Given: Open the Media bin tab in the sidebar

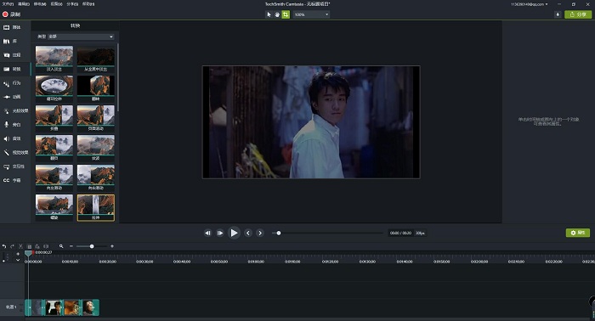Looking at the screenshot, I should (15, 27).
